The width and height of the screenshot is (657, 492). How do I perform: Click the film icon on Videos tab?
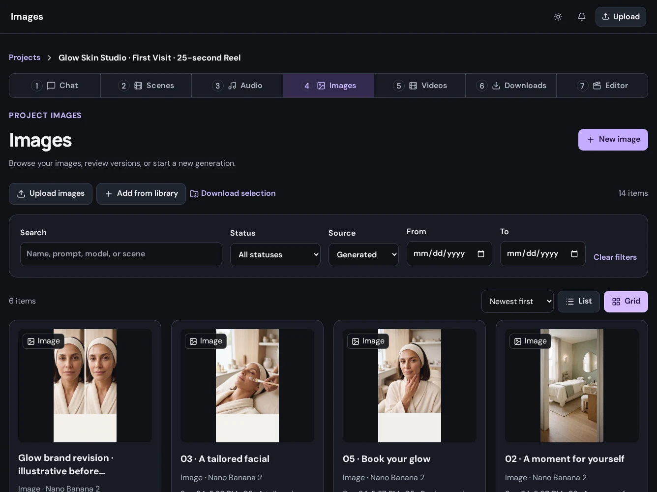click(413, 86)
